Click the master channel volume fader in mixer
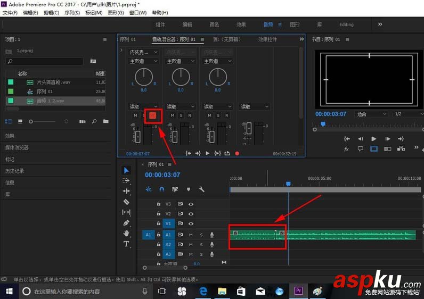The width and height of the screenshot is (424, 299). [249, 128]
